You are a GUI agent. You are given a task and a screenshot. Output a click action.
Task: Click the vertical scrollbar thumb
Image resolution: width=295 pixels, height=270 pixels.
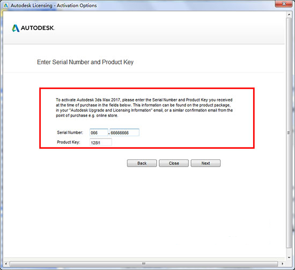click(x=289, y=133)
